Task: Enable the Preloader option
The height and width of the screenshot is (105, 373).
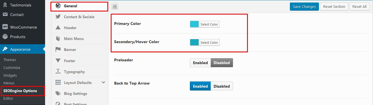Action: click(x=200, y=63)
